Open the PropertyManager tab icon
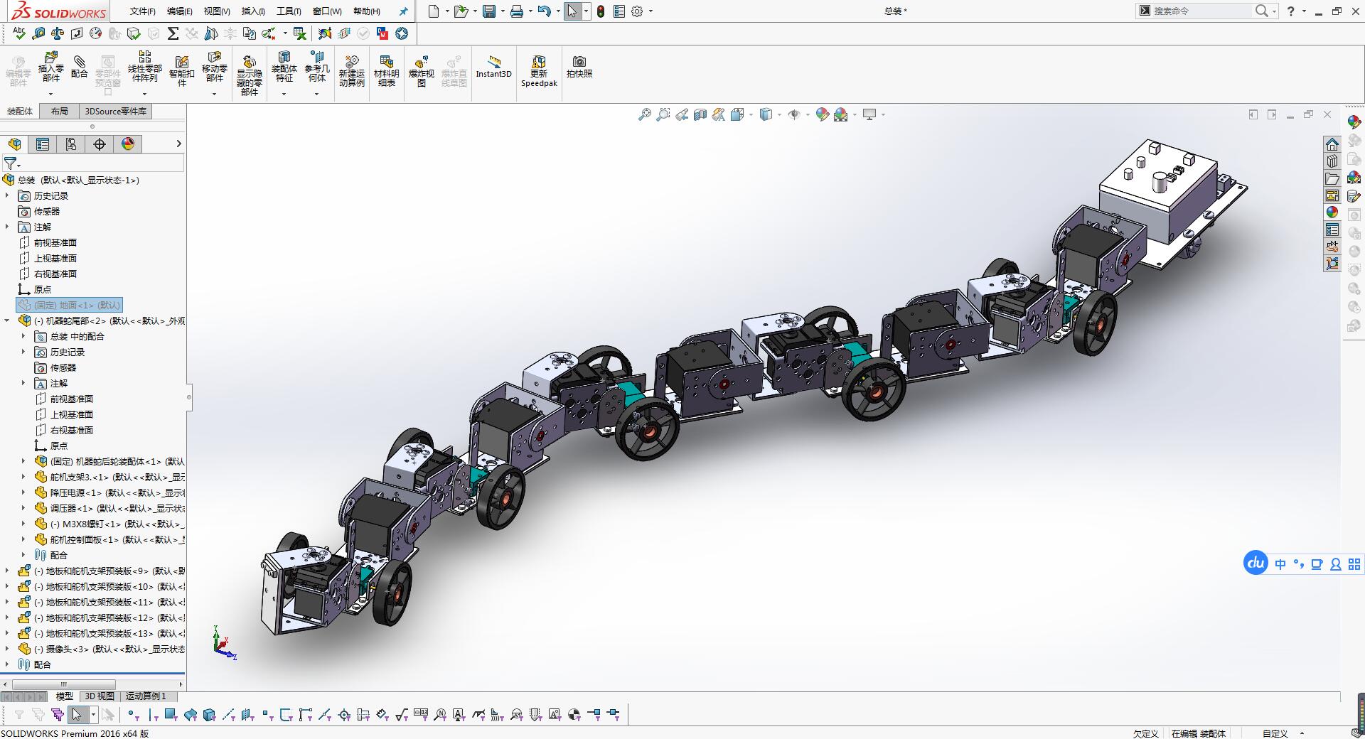The image size is (1365, 739). (x=43, y=144)
